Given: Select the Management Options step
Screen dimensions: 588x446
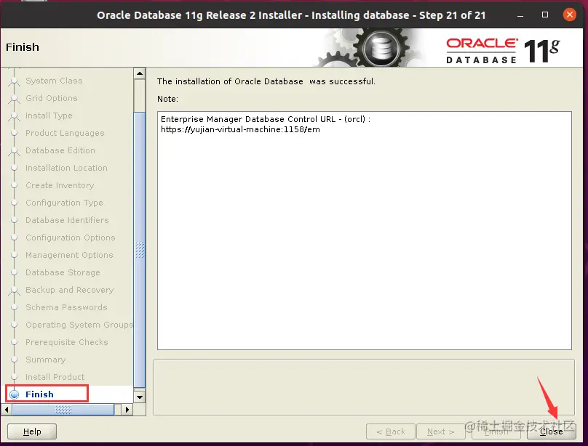Looking at the screenshot, I should pos(69,255).
